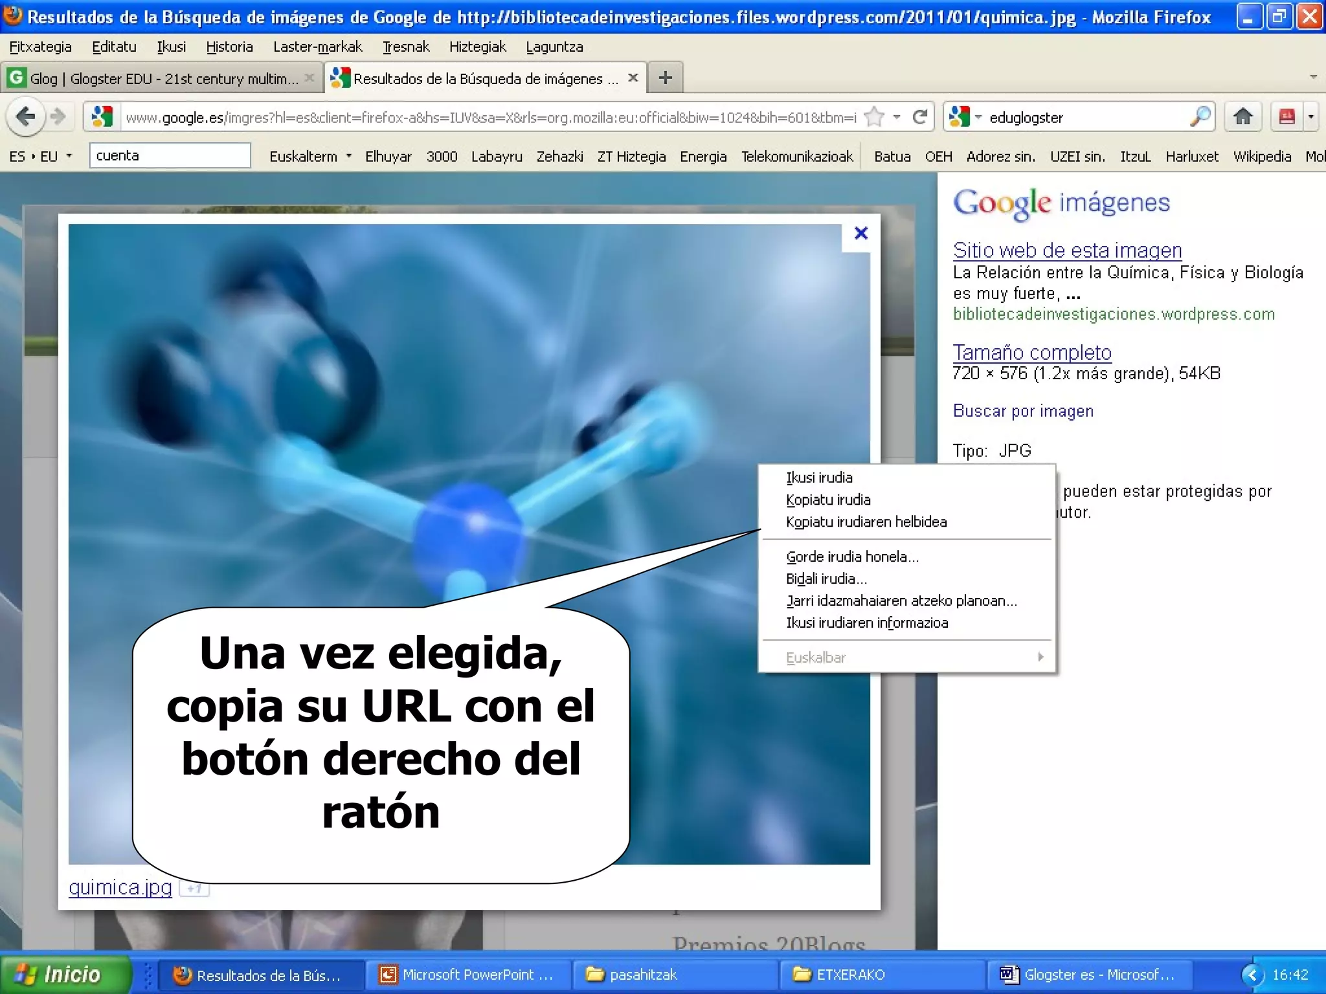Click in the URL address field
This screenshot has height=994, width=1326.
click(x=490, y=117)
